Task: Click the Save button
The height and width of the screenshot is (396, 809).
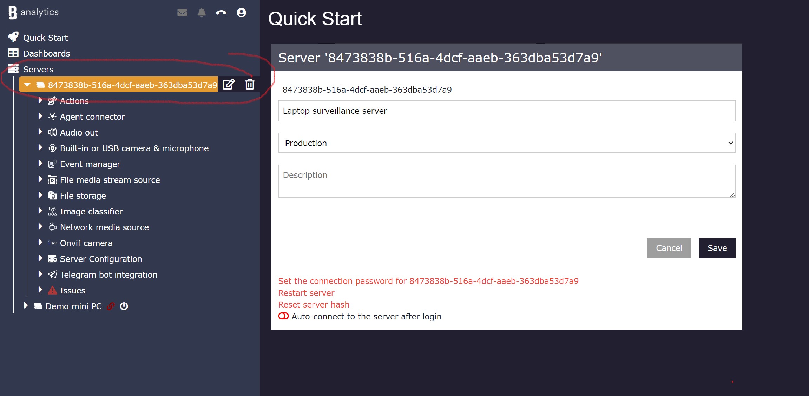Action: click(717, 248)
